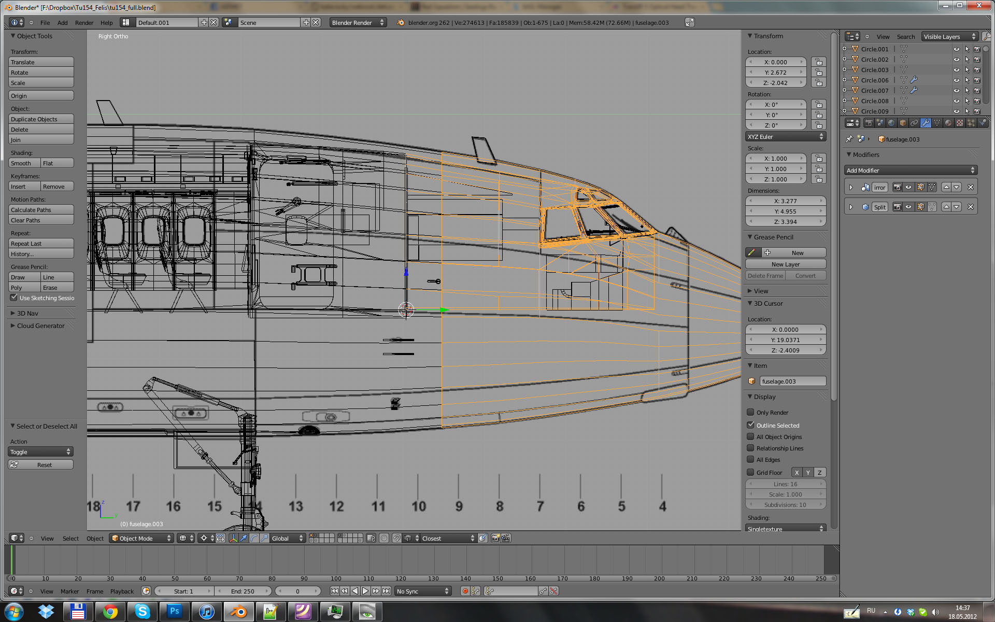Enable the translate manipulator arrow icon
The width and height of the screenshot is (995, 622).
click(244, 539)
